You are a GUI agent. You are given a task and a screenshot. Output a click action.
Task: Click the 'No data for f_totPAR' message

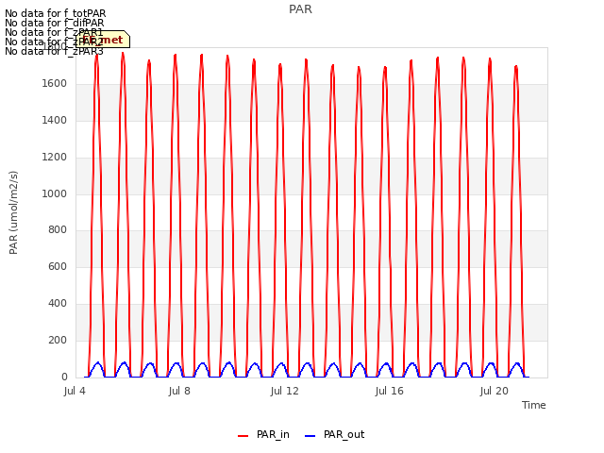[56, 14]
